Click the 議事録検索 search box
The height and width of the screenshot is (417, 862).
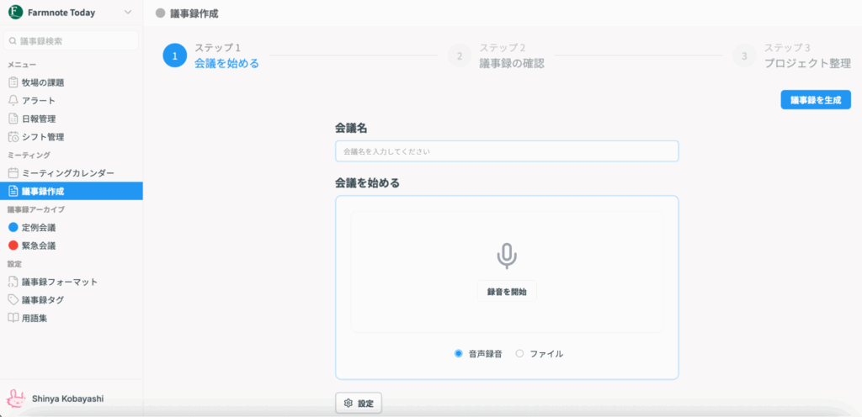coord(72,40)
